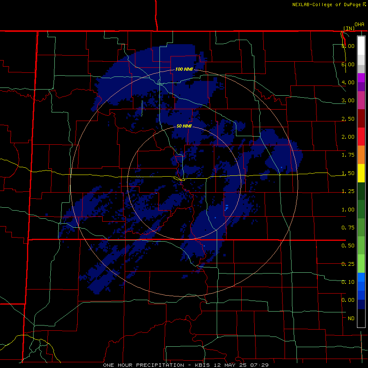
Task: Click the 1.50 legend value
Action: tap(348, 173)
